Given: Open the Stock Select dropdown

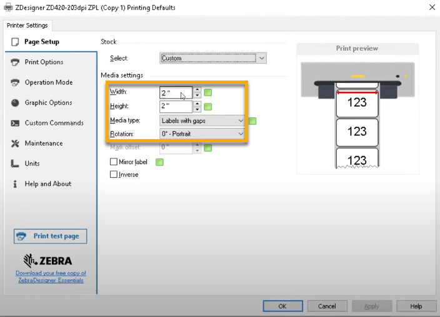Looking at the screenshot, I should pos(213,58).
